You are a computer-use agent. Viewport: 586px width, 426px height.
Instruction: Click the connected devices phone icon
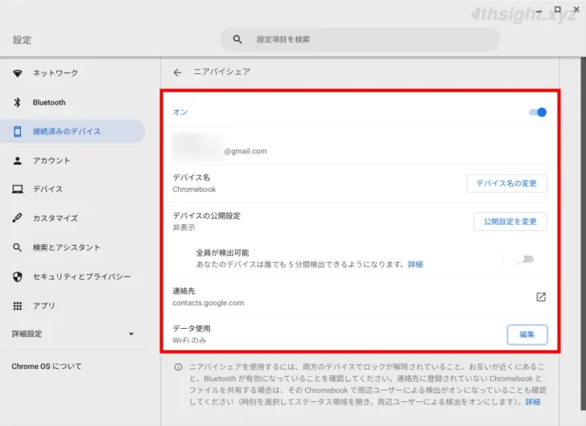(17, 131)
